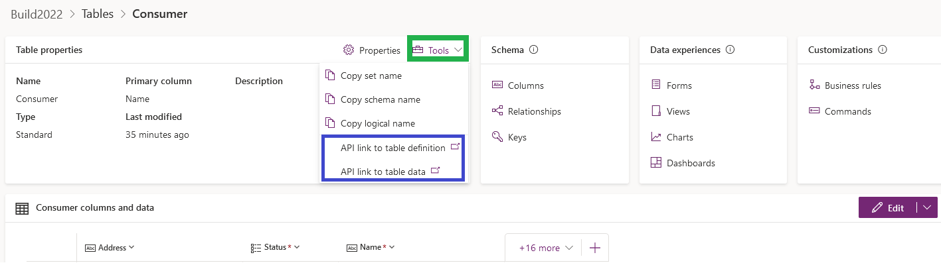Navigate to Tables in the breadcrumb
The width and height of the screenshot is (941, 269).
pyautogui.click(x=98, y=14)
